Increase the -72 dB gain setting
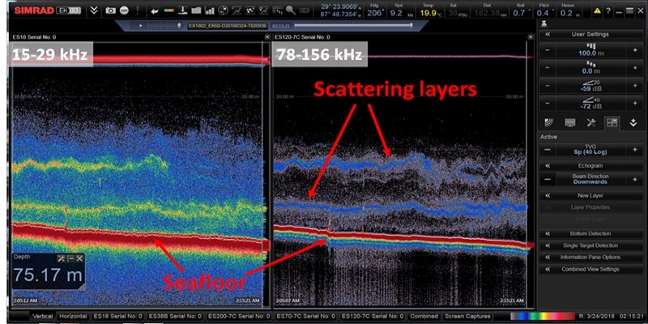The image size is (648, 324). (635, 103)
